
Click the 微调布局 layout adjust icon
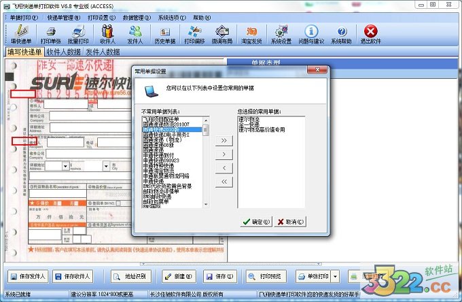pyautogui.click(x=222, y=35)
